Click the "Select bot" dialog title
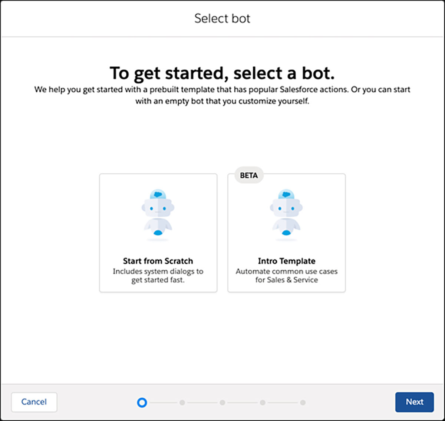The width and height of the screenshot is (445, 421). tap(222, 19)
